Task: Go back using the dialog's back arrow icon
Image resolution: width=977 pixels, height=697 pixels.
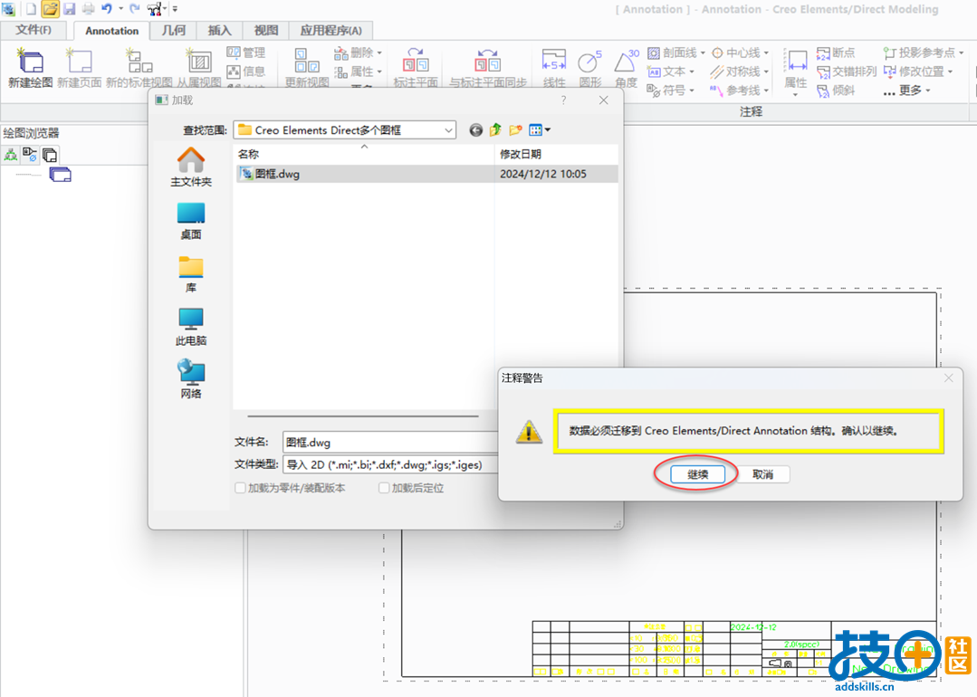Action: pyautogui.click(x=475, y=129)
